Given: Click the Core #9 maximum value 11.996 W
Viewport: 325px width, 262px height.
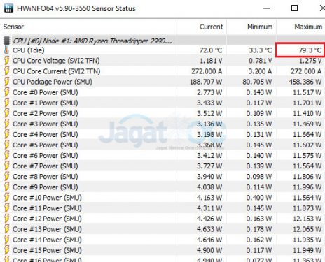Looking at the screenshot, I should (307, 187).
